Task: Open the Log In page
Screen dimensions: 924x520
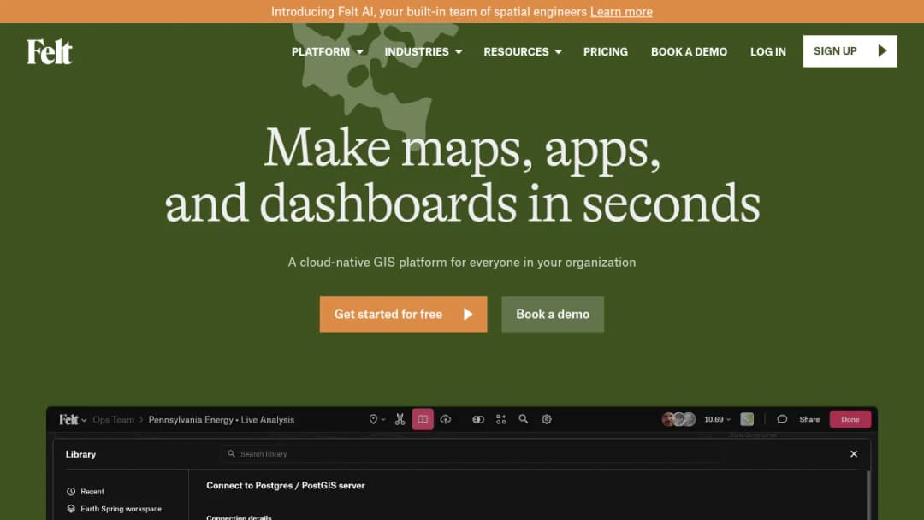Action: coord(767,52)
